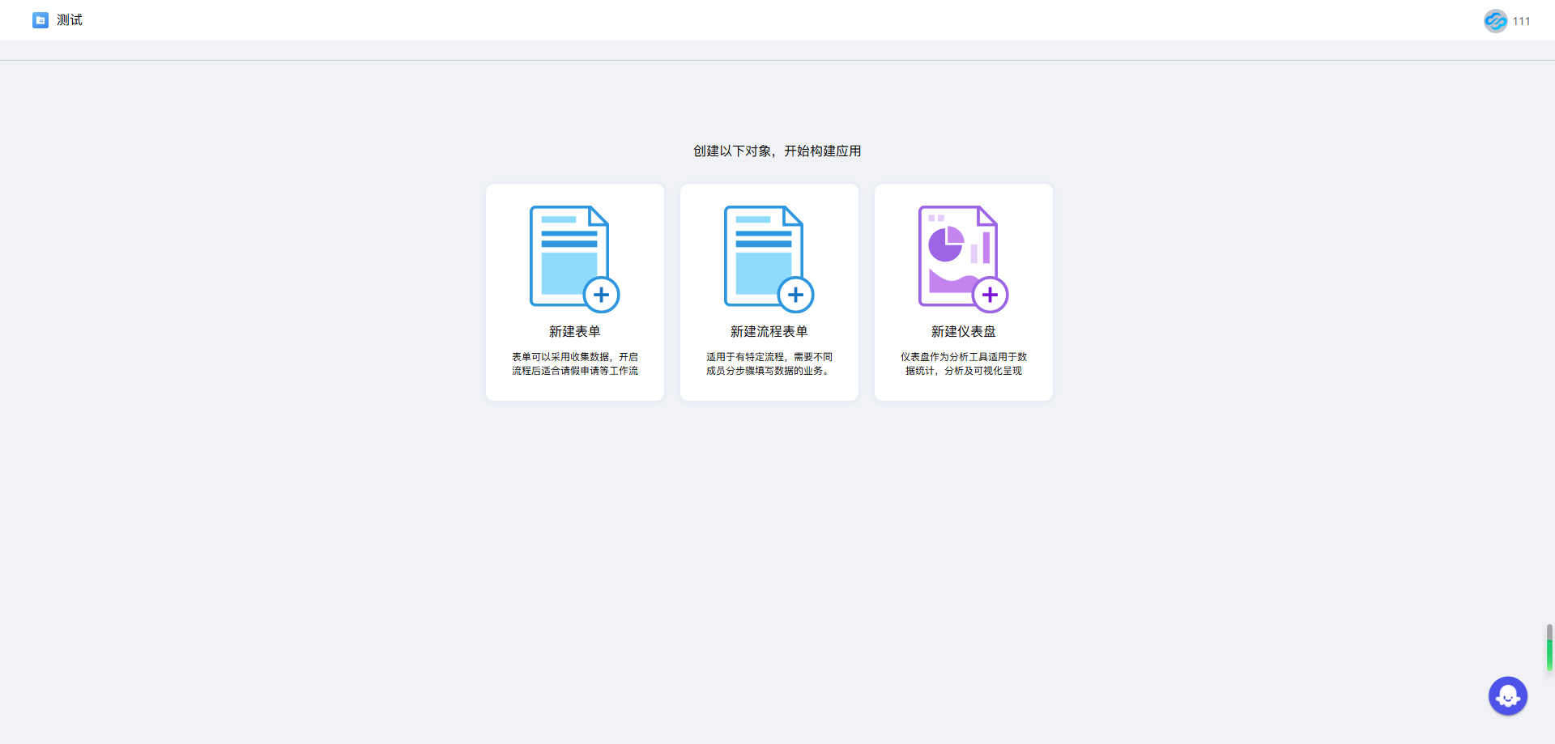Image resolution: width=1555 pixels, height=744 pixels.
Task: Click the 新建表单 description text
Action: (x=574, y=363)
